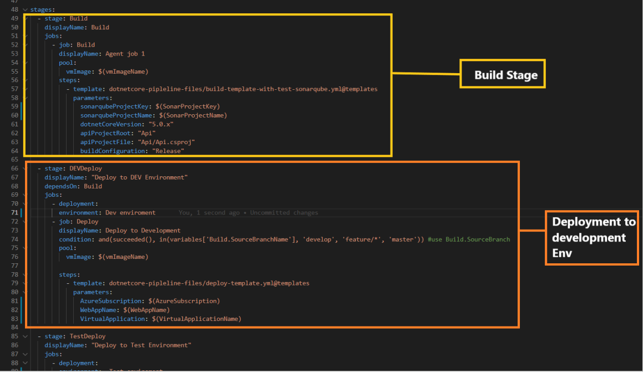Image resolution: width=643 pixels, height=372 pixels.
Task: Collapse the pool block of the Build job
Action: click(x=24, y=63)
